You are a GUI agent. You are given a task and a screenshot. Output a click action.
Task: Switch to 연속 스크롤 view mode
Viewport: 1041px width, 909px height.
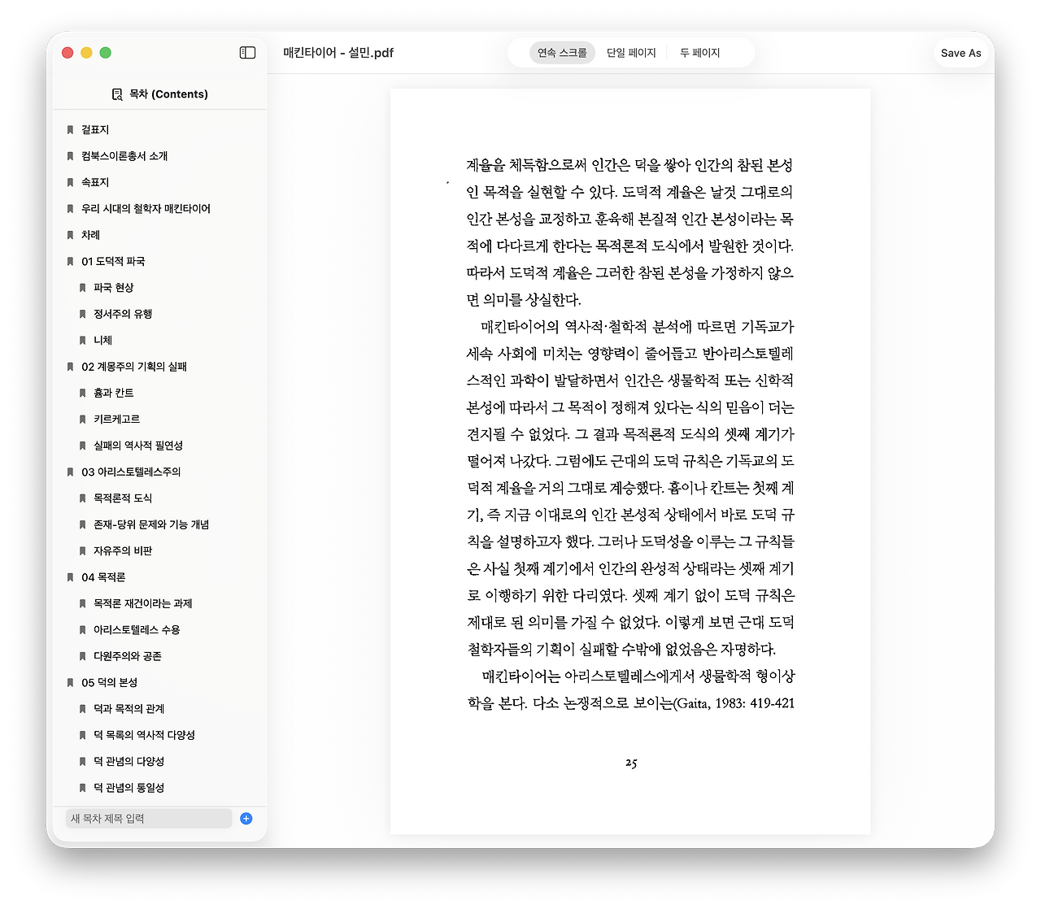coord(562,53)
